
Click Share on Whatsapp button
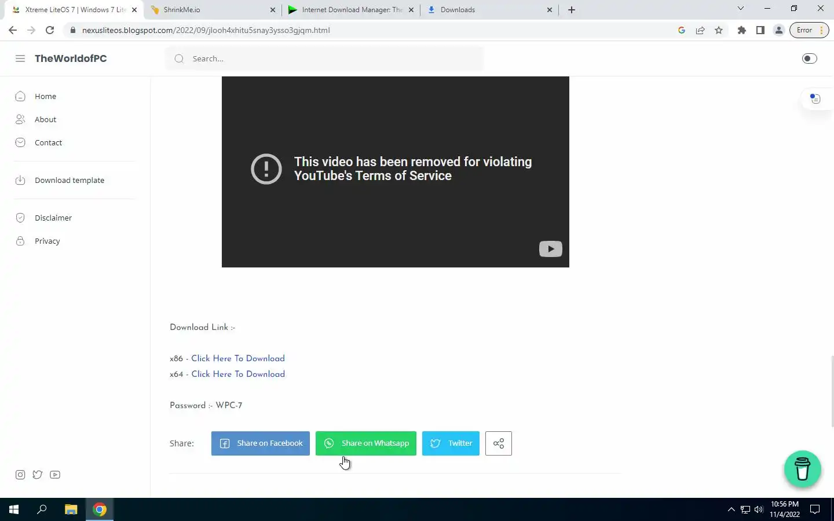(x=366, y=443)
